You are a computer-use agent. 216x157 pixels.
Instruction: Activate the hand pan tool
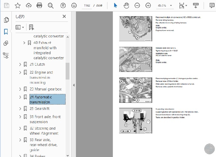click(126, 6)
